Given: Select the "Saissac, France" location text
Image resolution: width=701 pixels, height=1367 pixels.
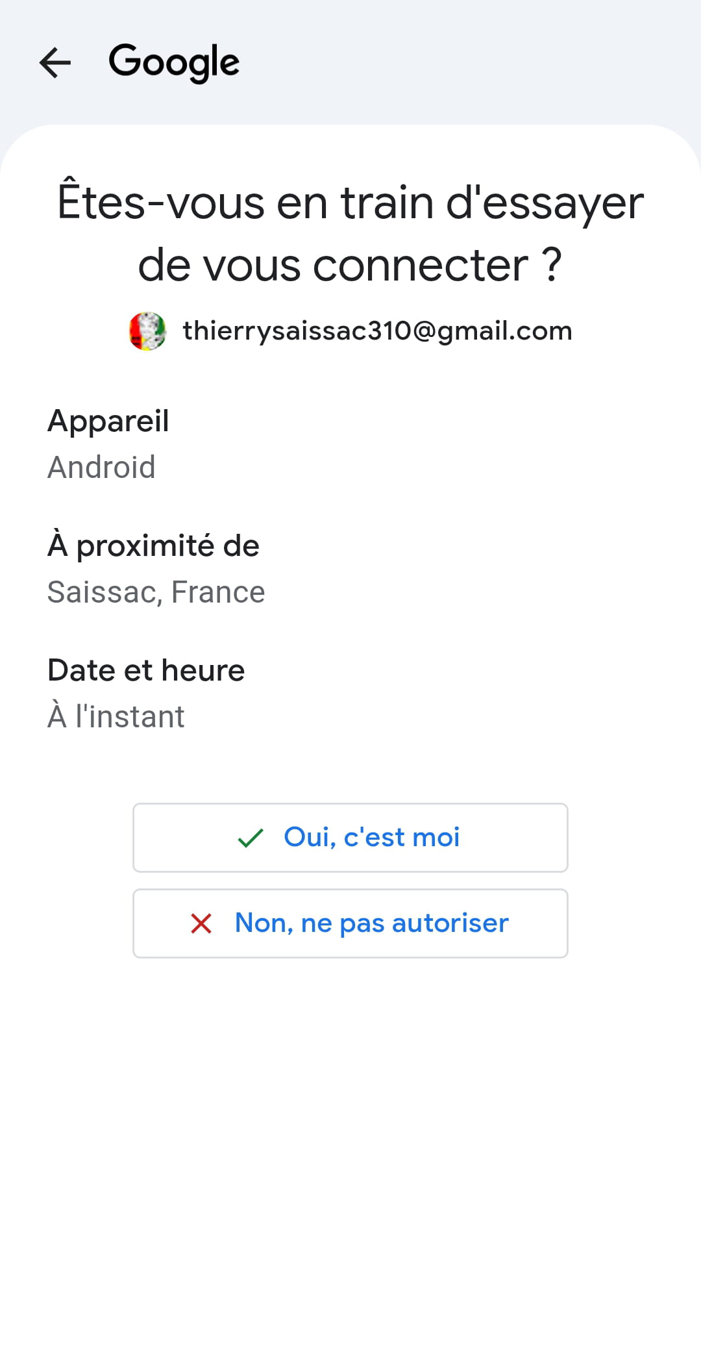Looking at the screenshot, I should 156,592.
